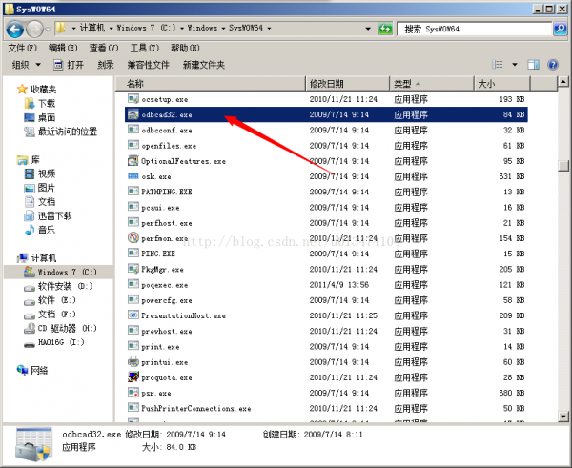
Task: Sort by 类型 column header
Action: click(432, 84)
